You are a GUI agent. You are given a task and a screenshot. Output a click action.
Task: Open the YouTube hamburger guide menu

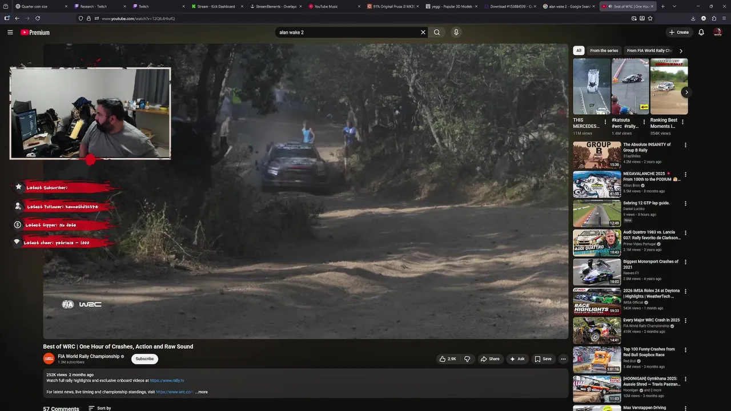[10, 33]
